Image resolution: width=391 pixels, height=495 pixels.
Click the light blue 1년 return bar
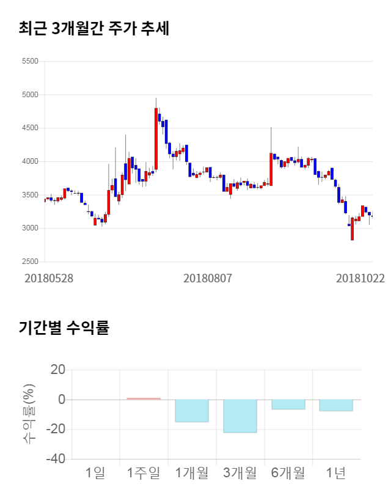[x=336, y=405]
